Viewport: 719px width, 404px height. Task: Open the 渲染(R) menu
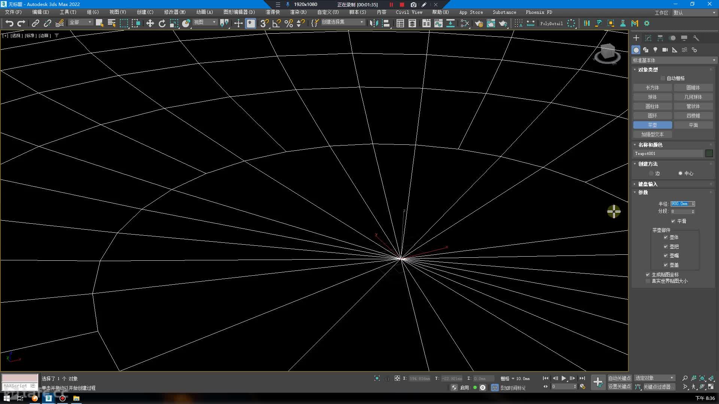click(298, 12)
